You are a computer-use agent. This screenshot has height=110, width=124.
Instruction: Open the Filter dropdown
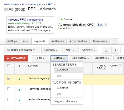(70, 50)
